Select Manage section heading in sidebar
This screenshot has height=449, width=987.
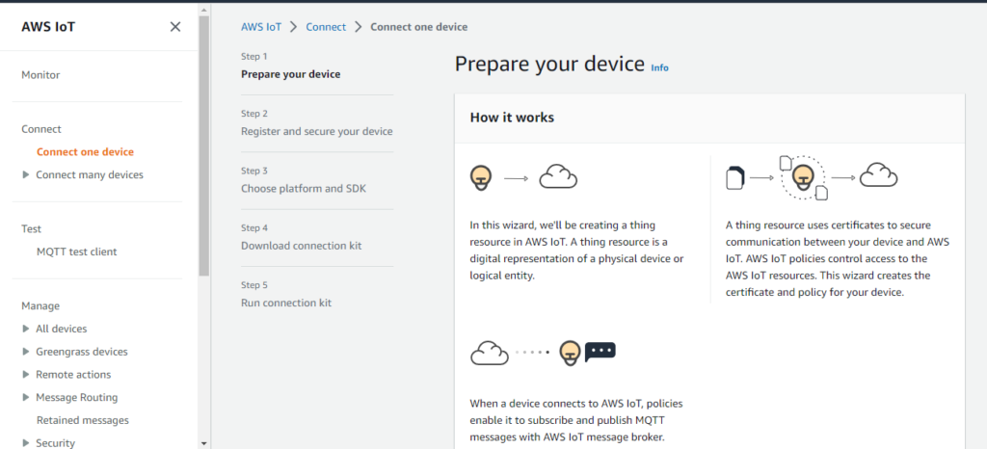coord(40,305)
